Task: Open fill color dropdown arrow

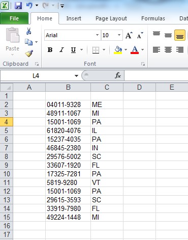Action: point(126,50)
